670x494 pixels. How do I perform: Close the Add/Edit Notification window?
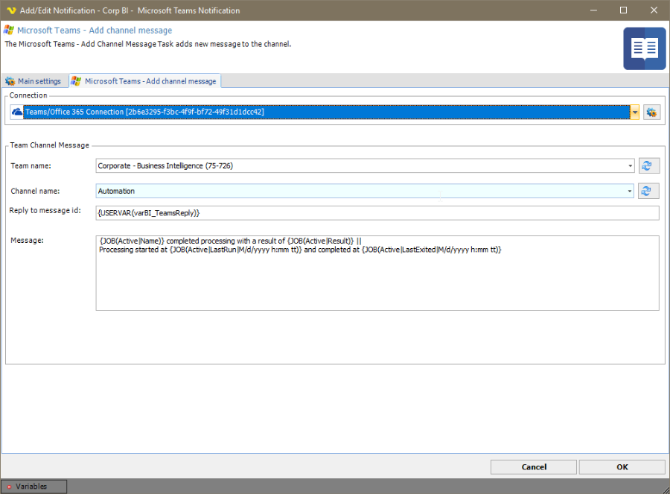click(656, 10)
